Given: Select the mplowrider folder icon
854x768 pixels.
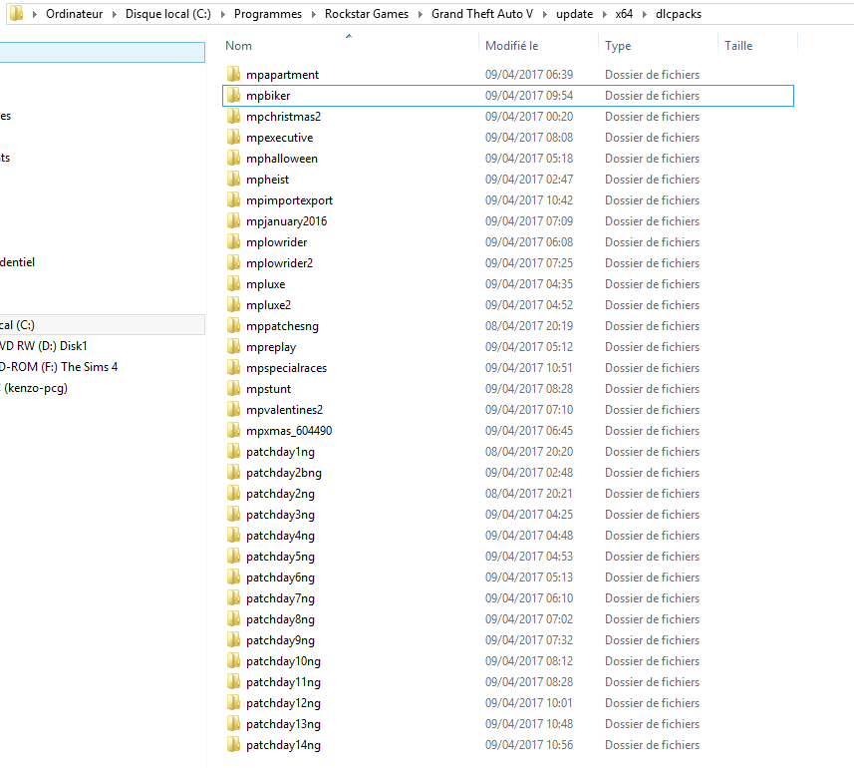Looking at the screenshot, I should coord(233,241).
